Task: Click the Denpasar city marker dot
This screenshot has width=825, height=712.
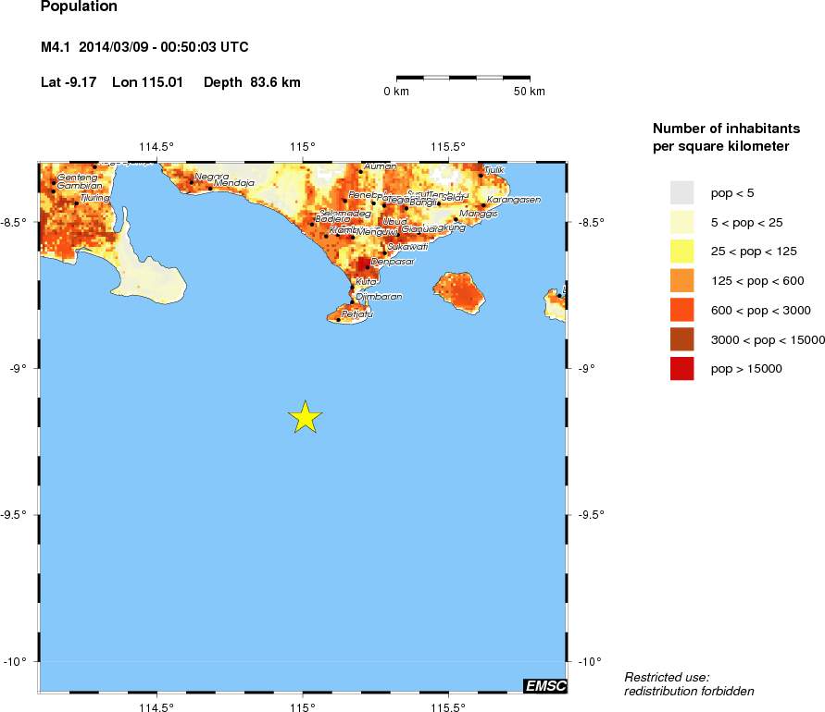Action: click(368, 267)
